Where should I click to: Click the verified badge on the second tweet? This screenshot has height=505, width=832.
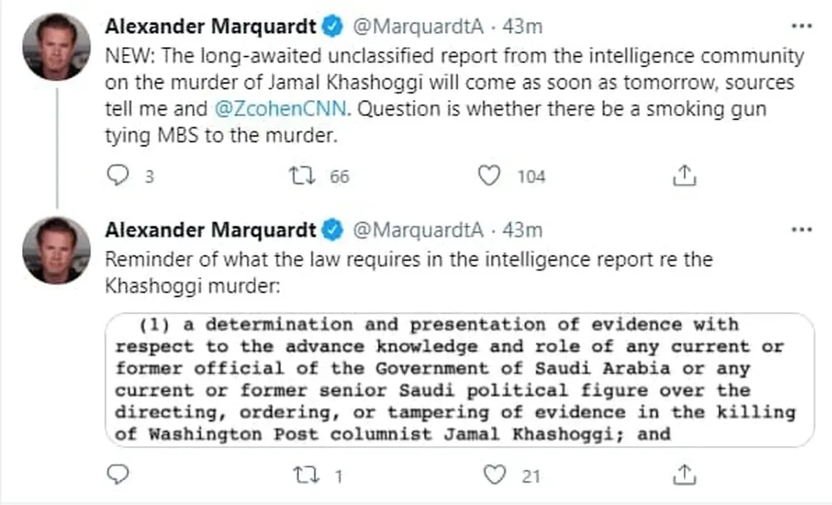tap(332, 229)
